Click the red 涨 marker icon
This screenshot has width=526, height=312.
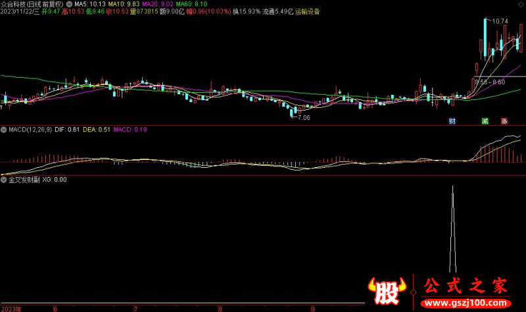click(x=504, y=121)
